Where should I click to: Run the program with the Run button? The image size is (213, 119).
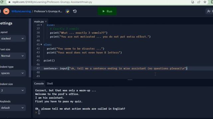pyautogui.click(x=107, y=11)
